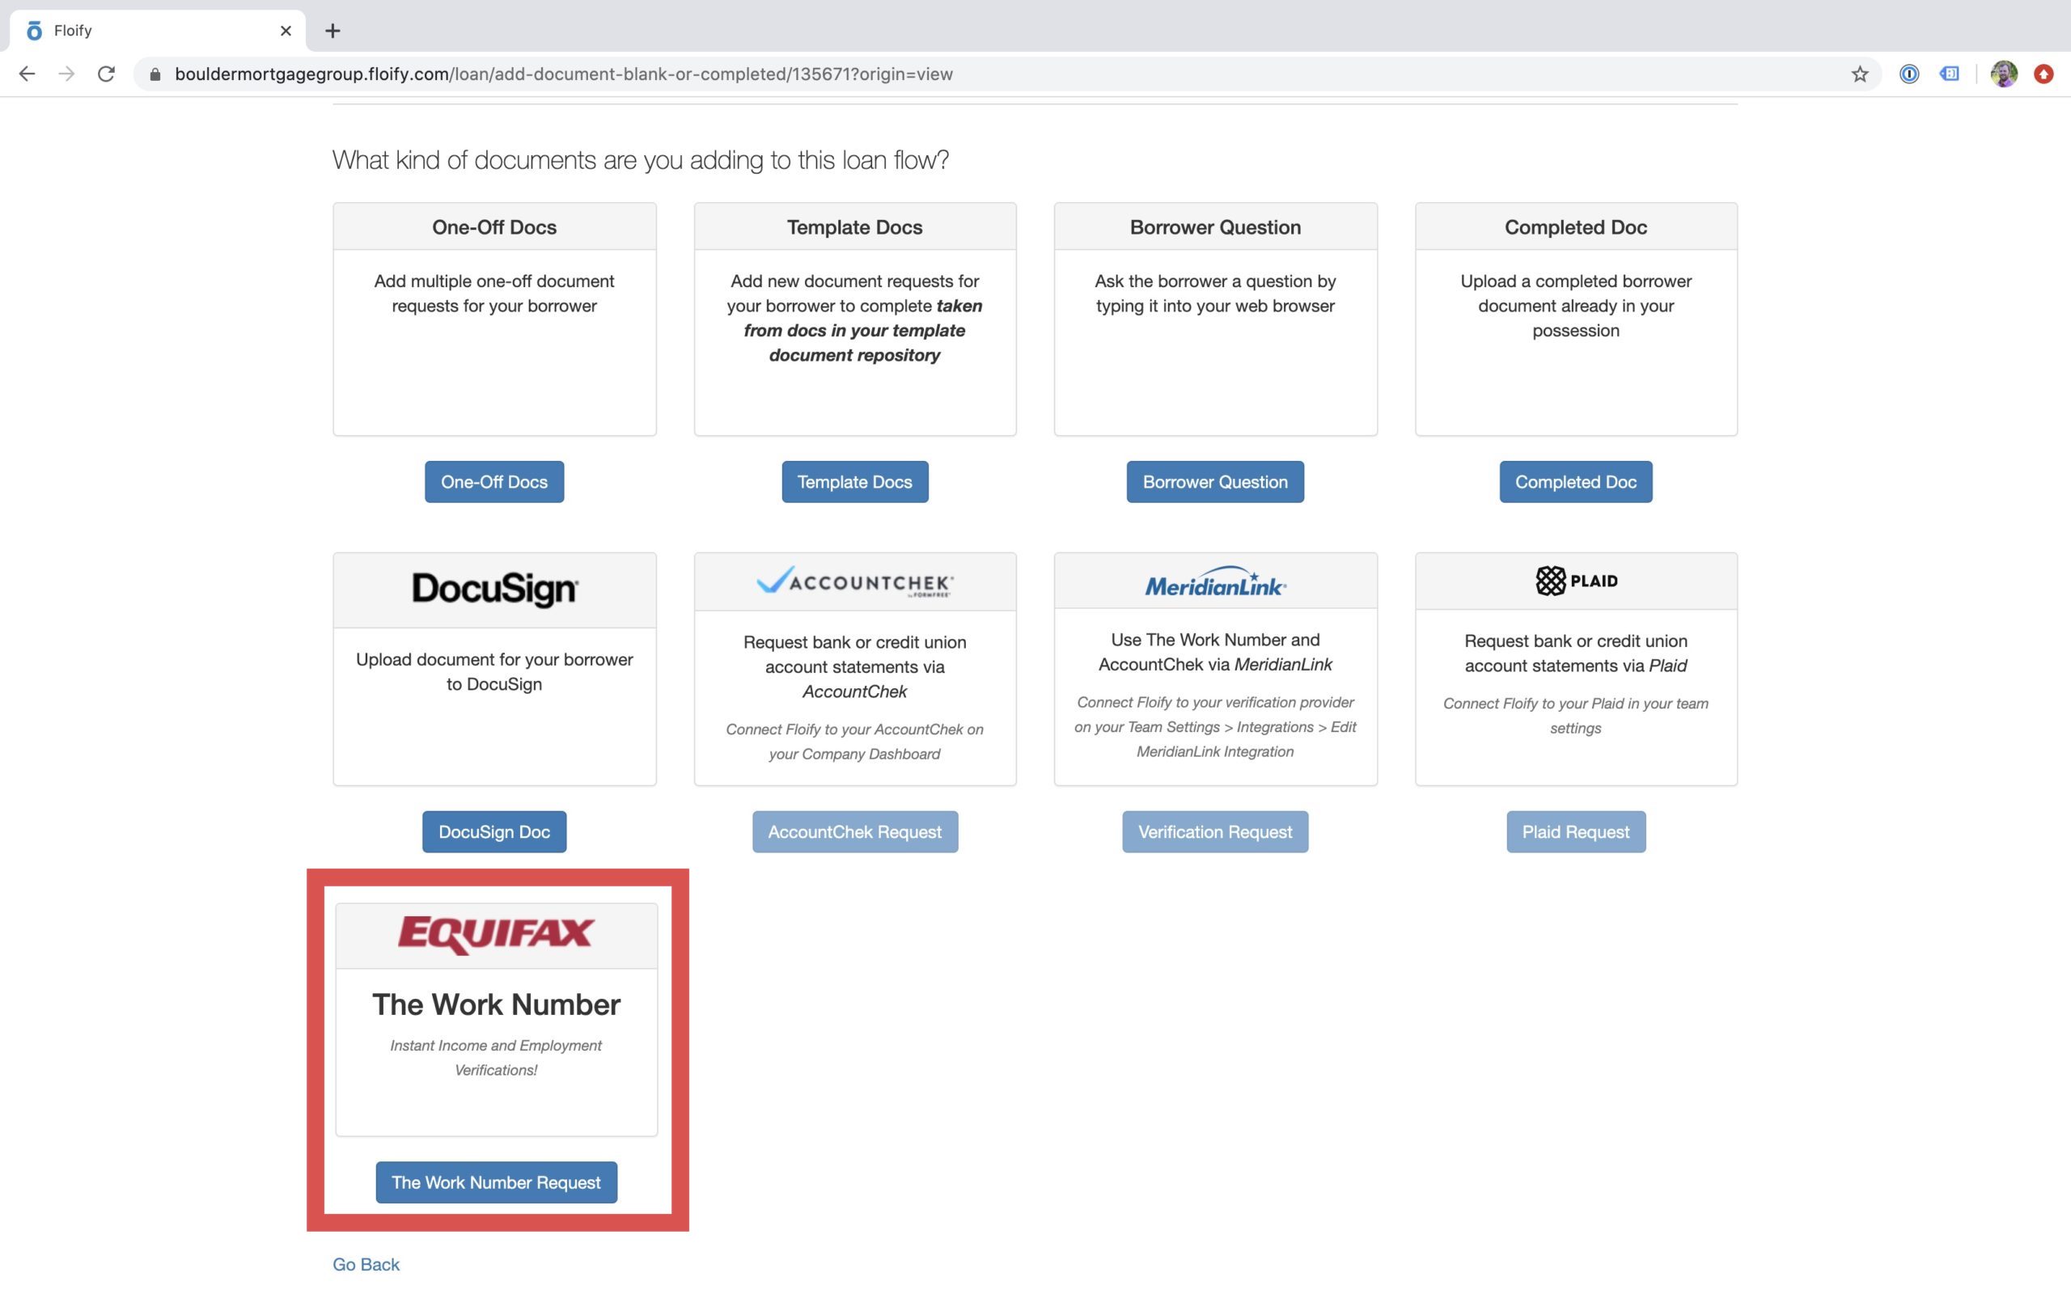The height and width of the screenshot is (1294, 2071).
Task: Click the Completed Doc button
Action: coord(1576,482)
